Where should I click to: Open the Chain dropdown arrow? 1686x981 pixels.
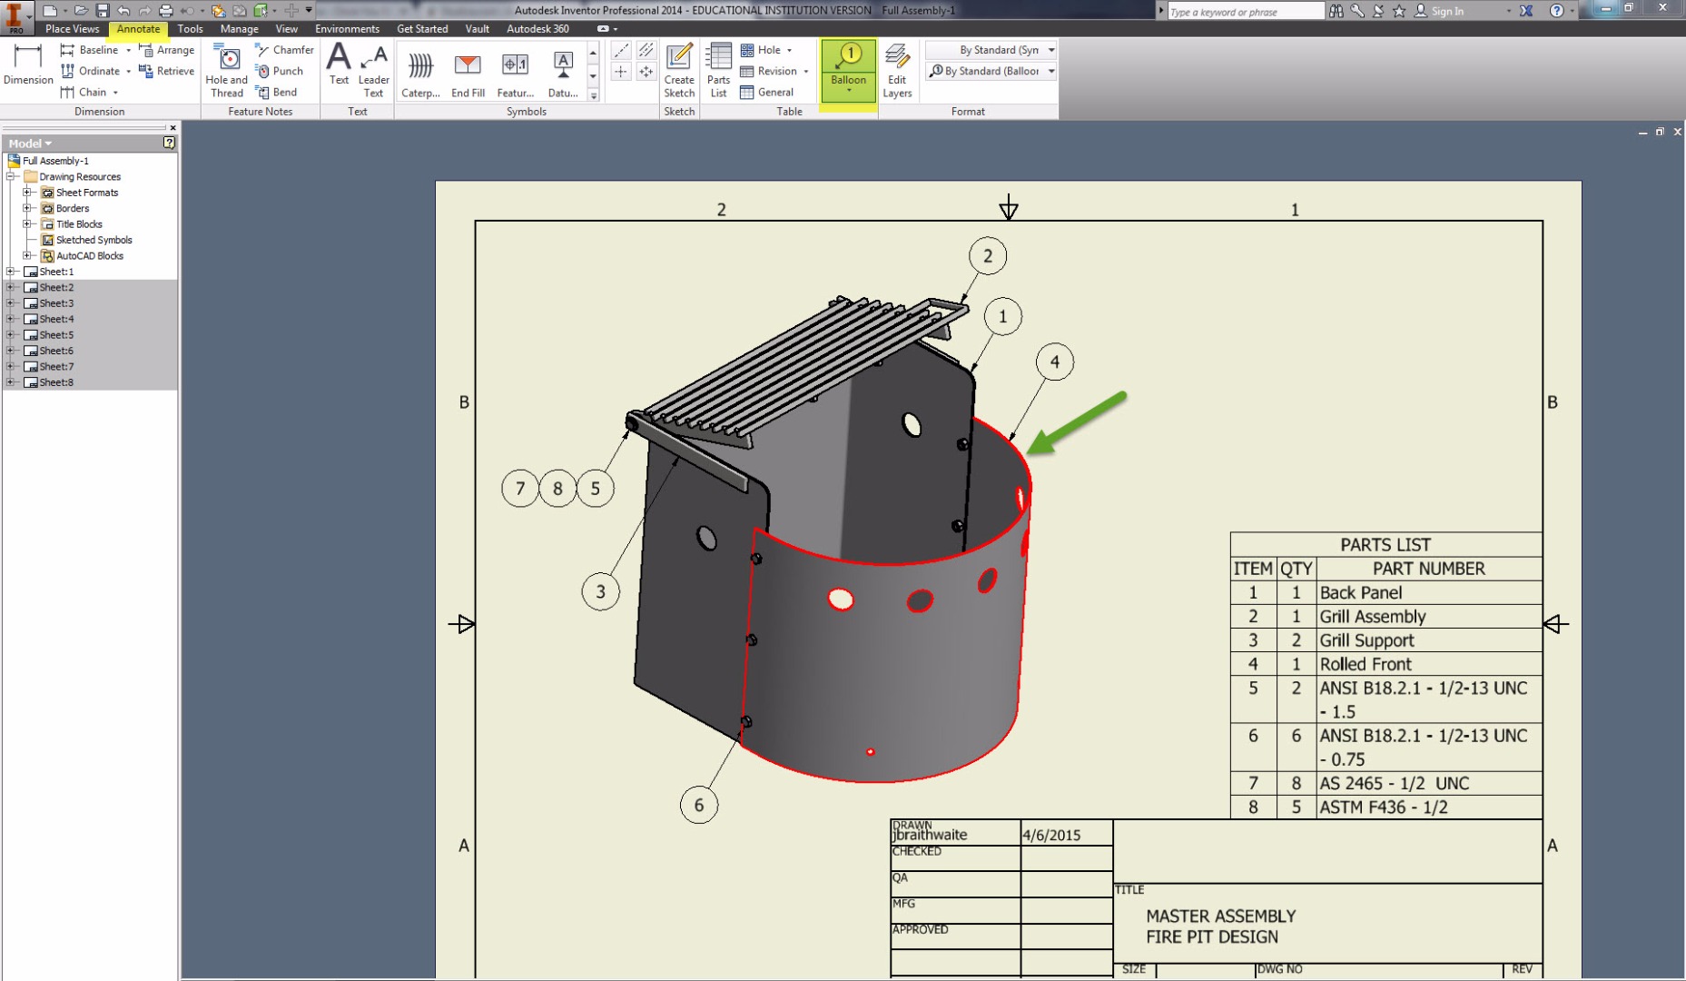pyautogui.click(x=115, y=93)
